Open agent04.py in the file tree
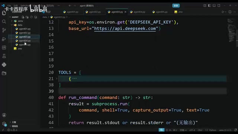Image resolution: width=238 pixels, height=134 pixels. [25, 41]
